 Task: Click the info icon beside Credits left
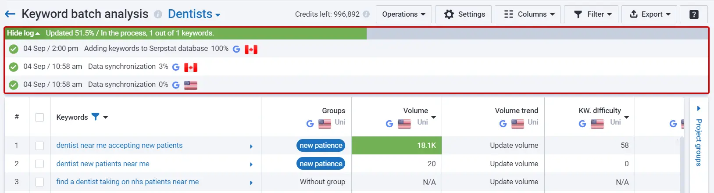(x=366, y=14)
